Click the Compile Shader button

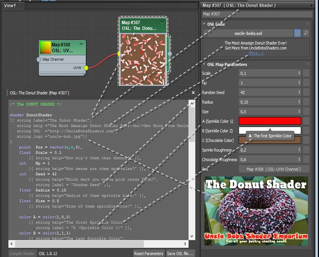point(22,254)
